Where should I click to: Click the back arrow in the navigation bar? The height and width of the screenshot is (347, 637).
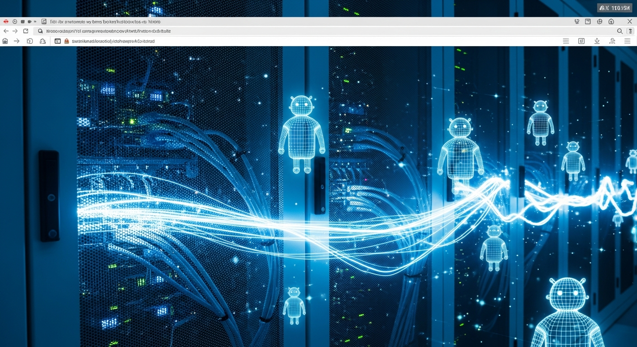click(x=6, y=31)
